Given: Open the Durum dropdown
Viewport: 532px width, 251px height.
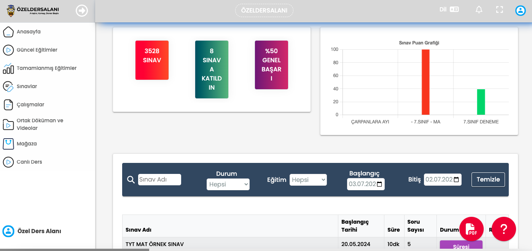Looking at the screenshot, I should click(228, 184).
